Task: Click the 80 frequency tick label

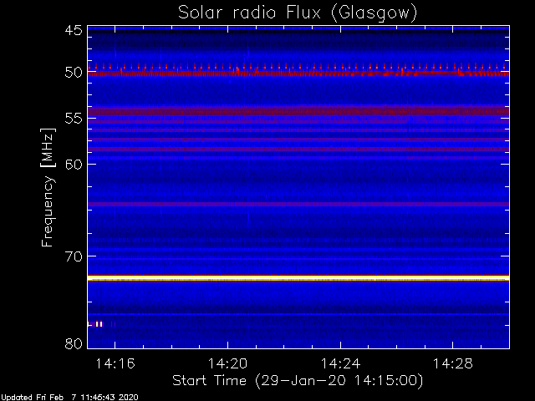Action: (x=74, y=343)
